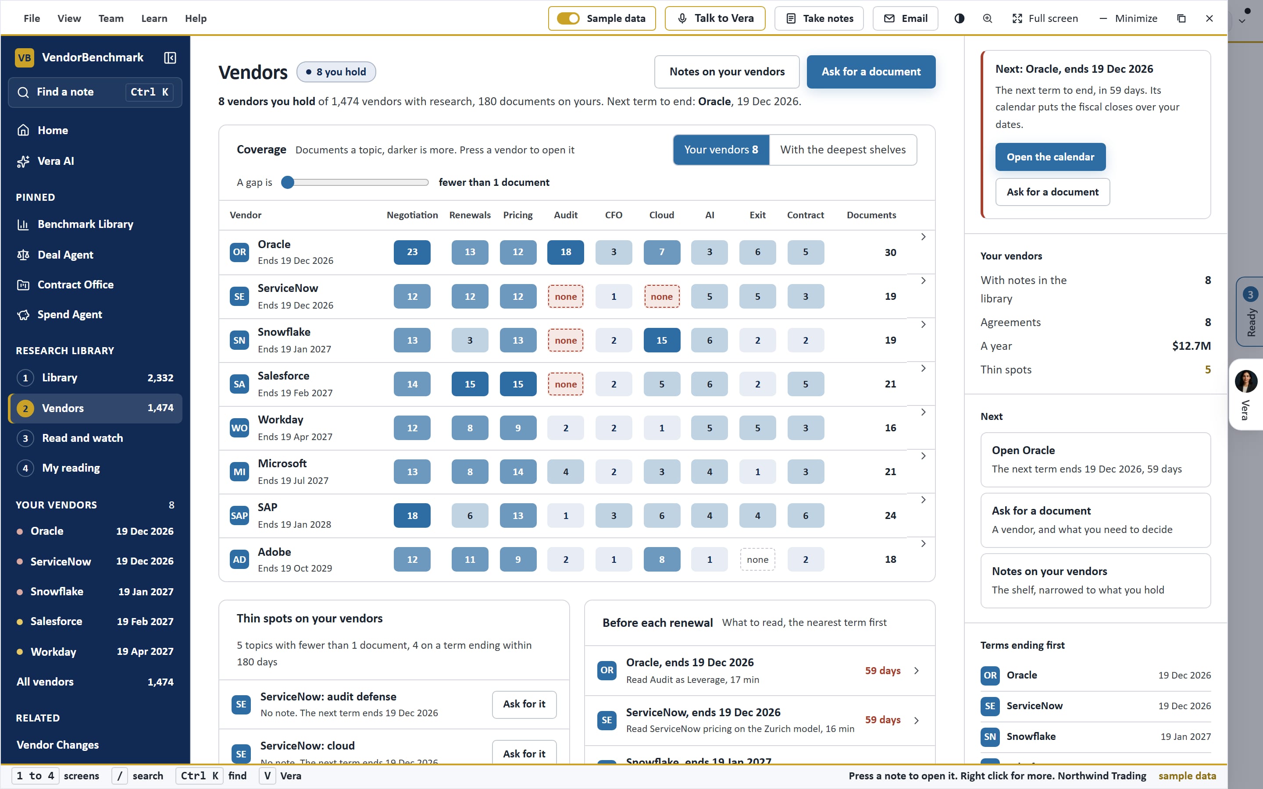Click the blue Ask for a document header button
Screen dimensions: 1263x789
871,72
